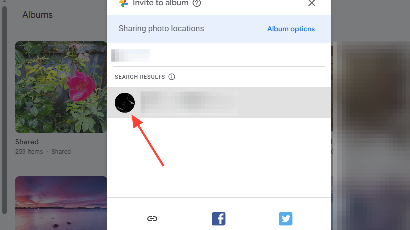The image size is (410, 230).
Task: Click the info icon next to Search Results
Action: 172,77
